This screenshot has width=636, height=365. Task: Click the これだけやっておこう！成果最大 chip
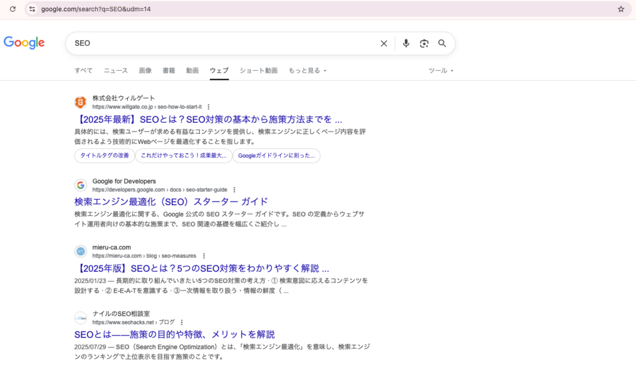[184, 156]
